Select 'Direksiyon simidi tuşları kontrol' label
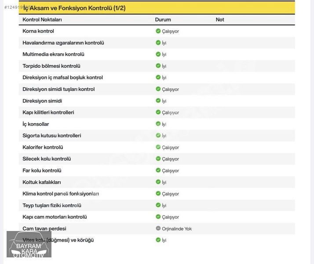This screenshot has height=264, width=314. pyautogui.click(x=58, y=89)
